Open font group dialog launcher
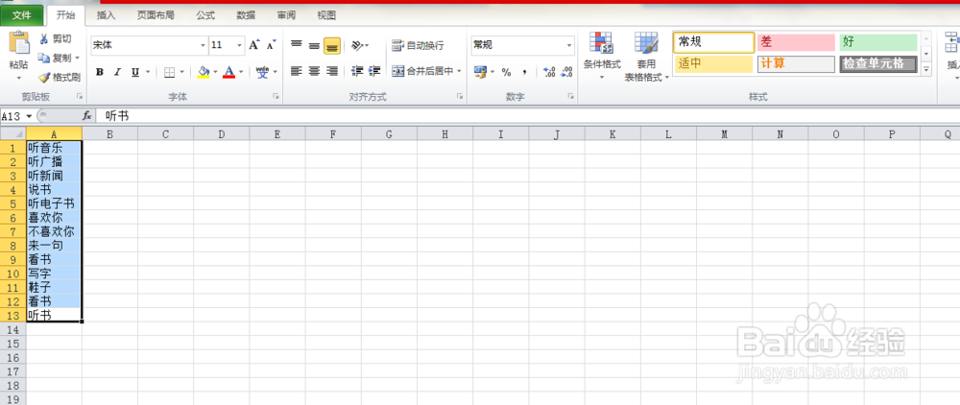960x405 pixels. [276, 97]
